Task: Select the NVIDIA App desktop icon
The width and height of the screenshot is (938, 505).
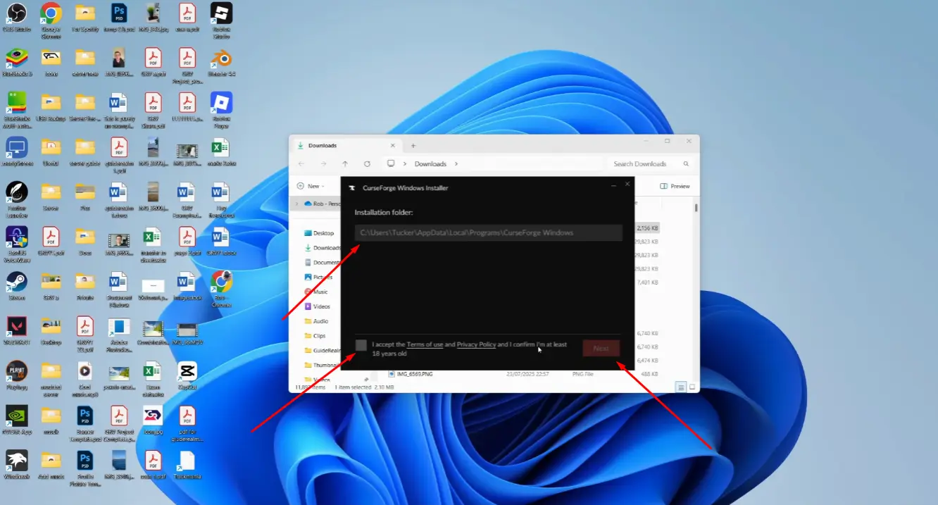Action: (16, 420)
